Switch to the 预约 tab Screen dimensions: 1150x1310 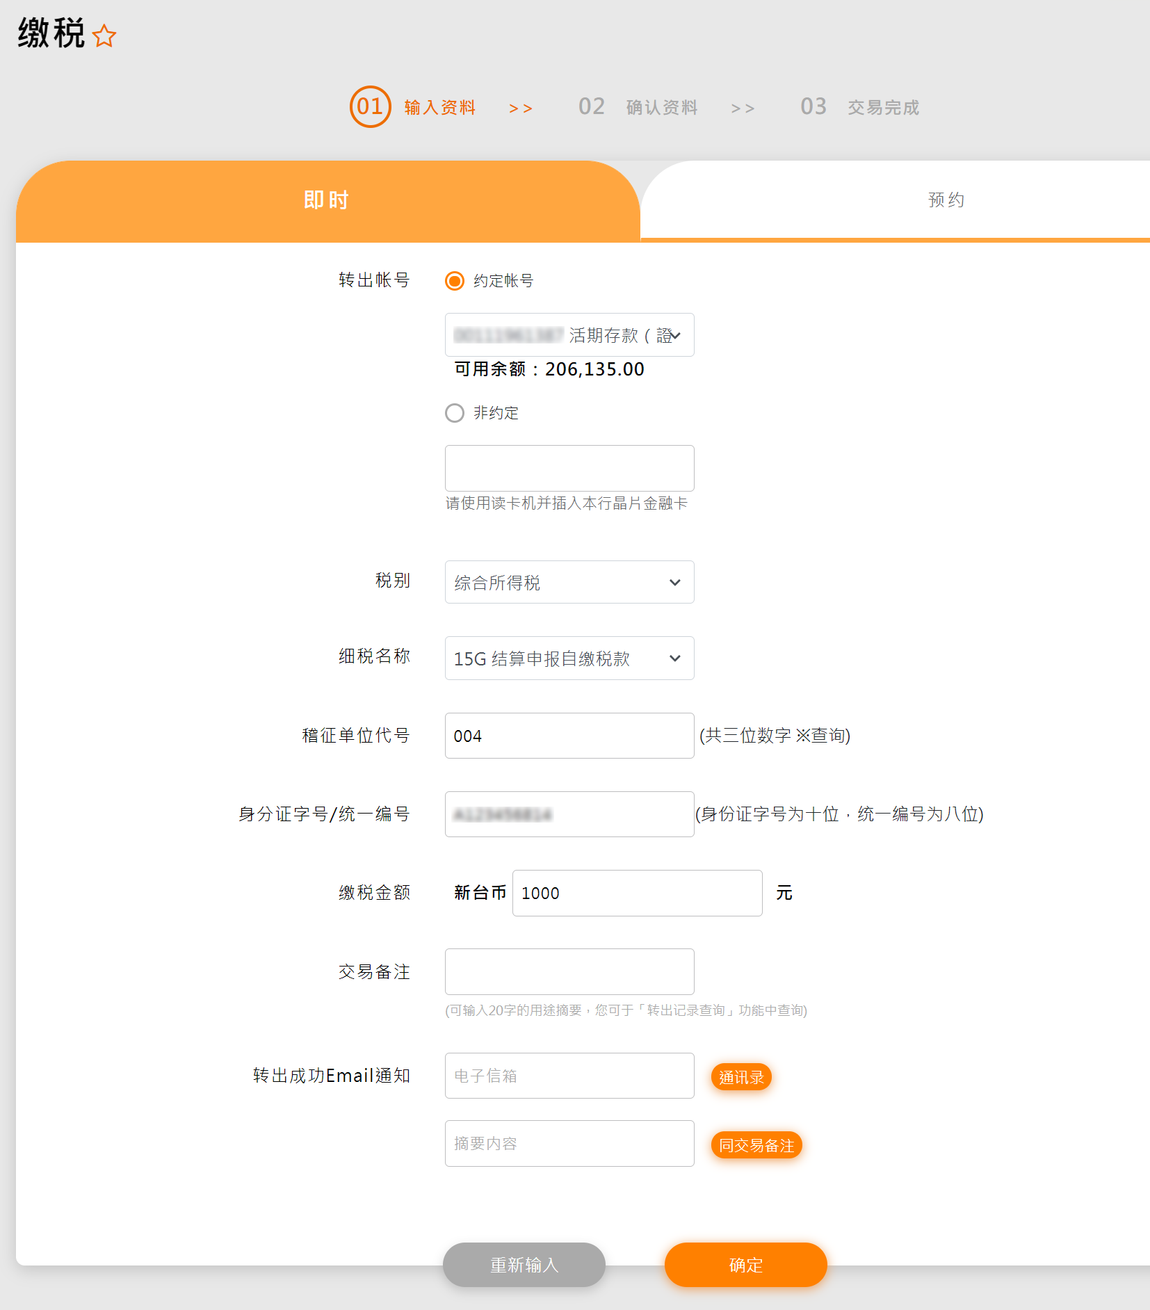coord(946,200)
